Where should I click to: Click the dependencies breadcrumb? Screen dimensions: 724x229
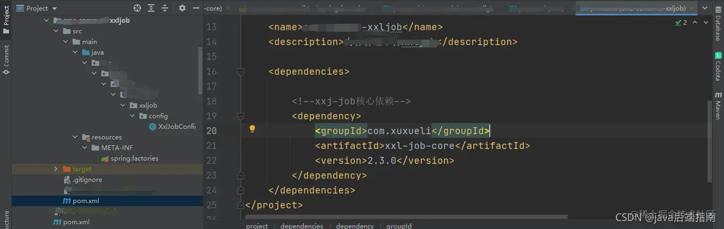click(302, 226)
